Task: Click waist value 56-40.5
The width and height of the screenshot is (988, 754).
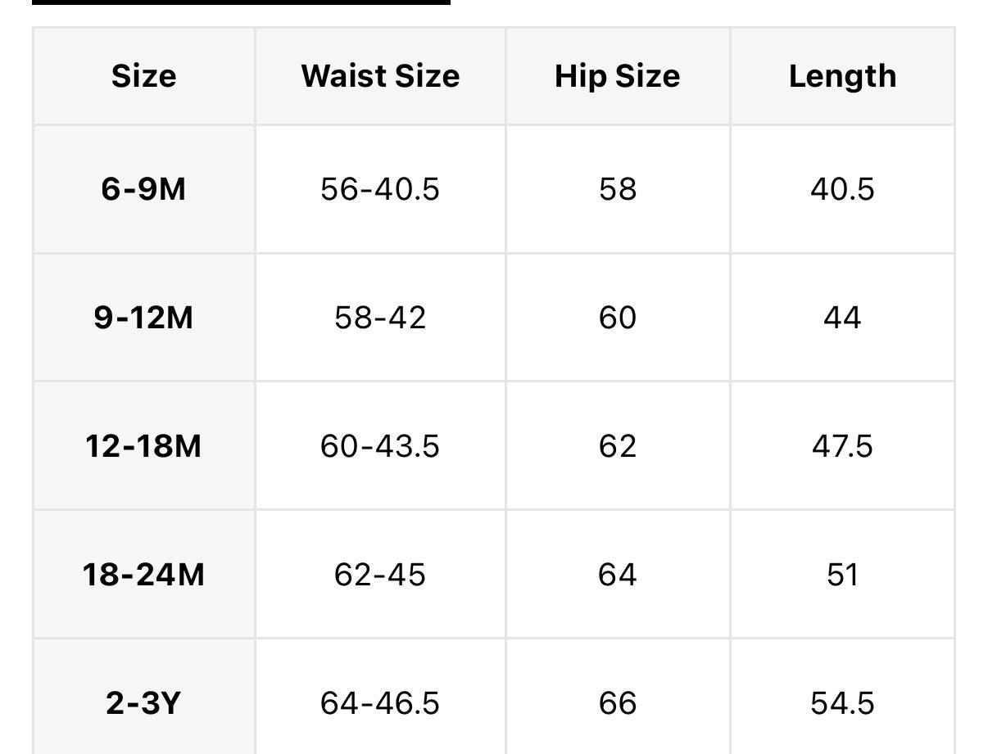Action: tap(380, 189)
